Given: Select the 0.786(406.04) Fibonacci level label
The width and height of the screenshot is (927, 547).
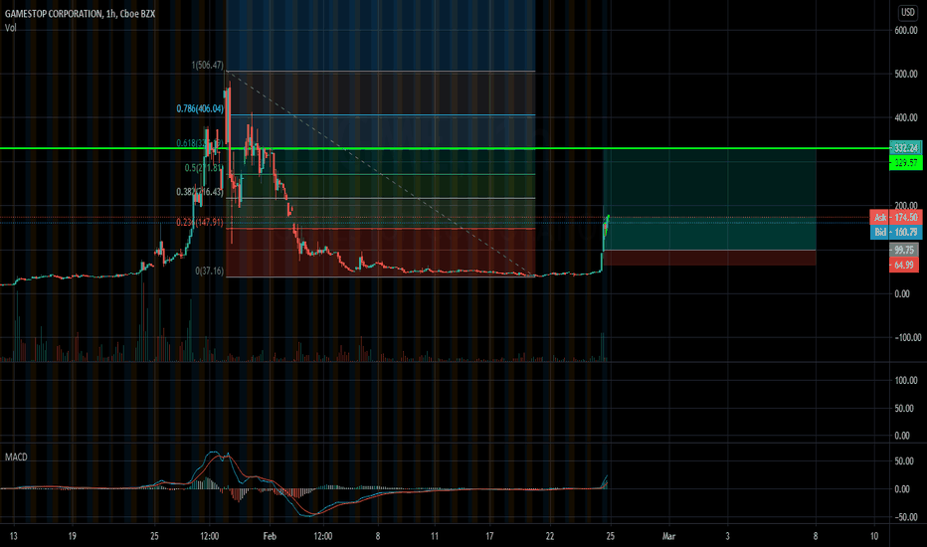Looking at the screenshot, I should coord(200,108).
